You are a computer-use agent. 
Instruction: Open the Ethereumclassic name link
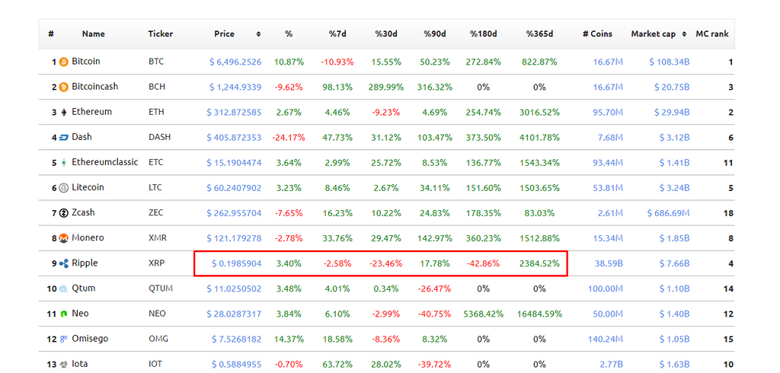click(x=105, y=162)
